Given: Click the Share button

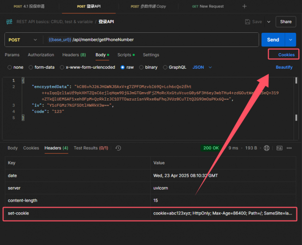Looking at the screenshot, I should point(286,22).
